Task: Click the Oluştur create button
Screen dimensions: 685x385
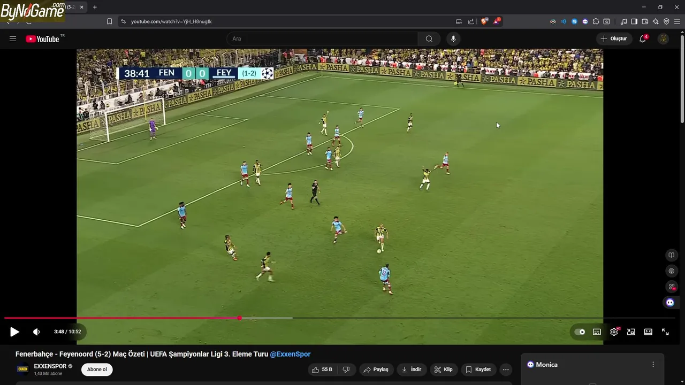Action: click(x=613, y=38)
